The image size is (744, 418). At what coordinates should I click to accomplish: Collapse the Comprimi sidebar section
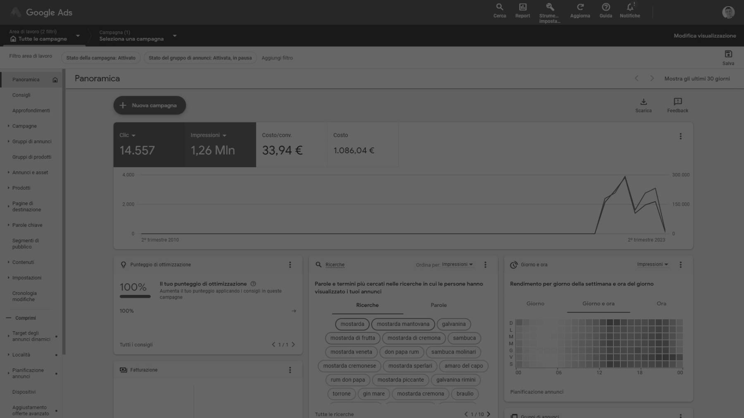point(21,318)
